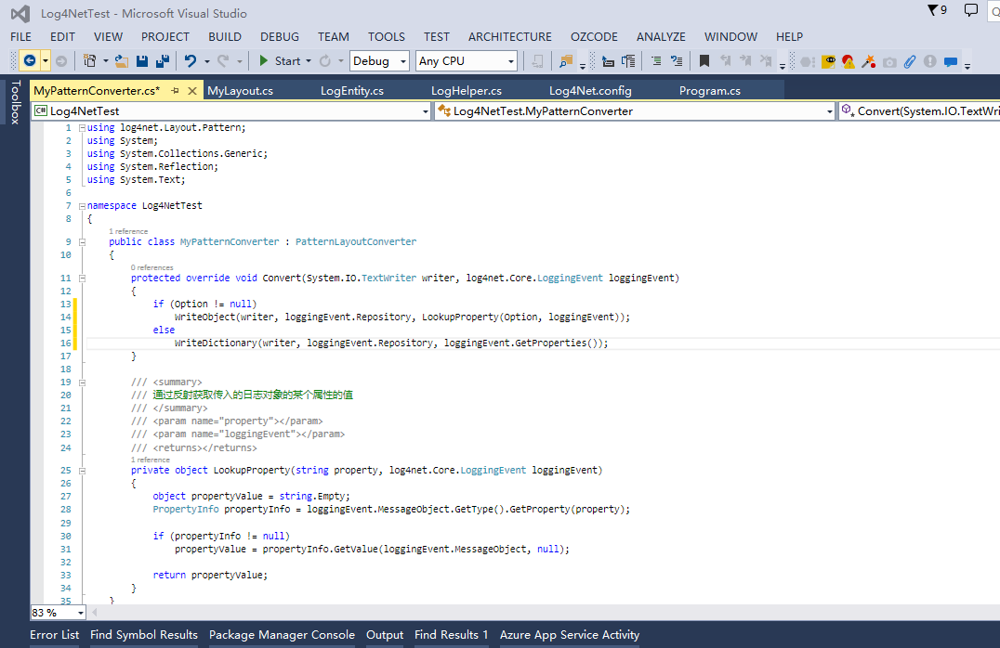The width and height of the screenshot is (1000, 648).
Task: Open the navigate backward history dropdown arrow
Action: [x=46, y=62]
